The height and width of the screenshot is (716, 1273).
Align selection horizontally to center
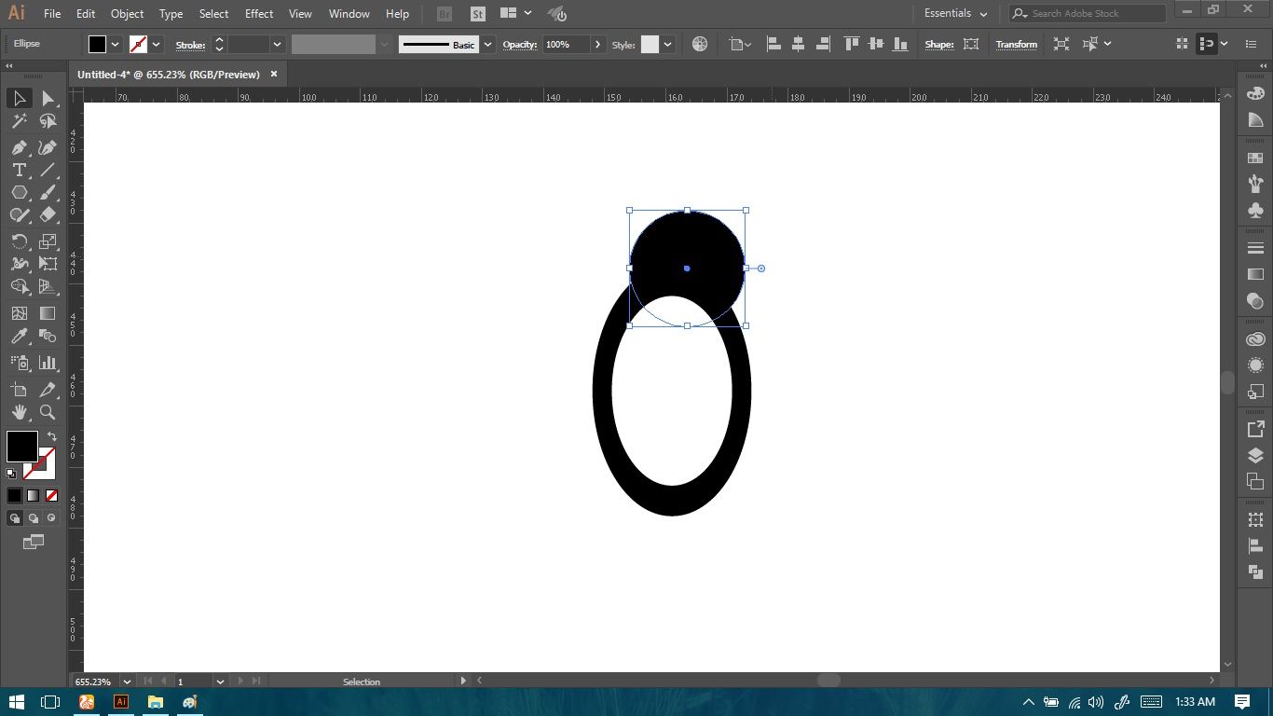(798, 44)
